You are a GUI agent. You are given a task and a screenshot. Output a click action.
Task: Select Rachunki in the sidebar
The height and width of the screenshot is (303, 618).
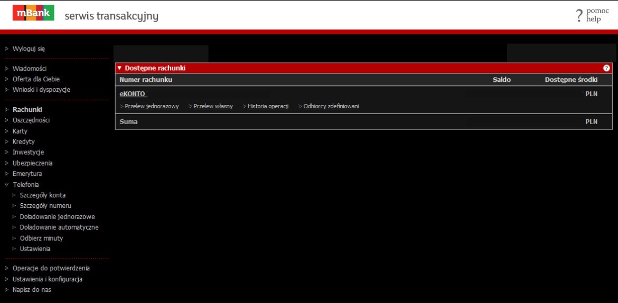point(27,110)
